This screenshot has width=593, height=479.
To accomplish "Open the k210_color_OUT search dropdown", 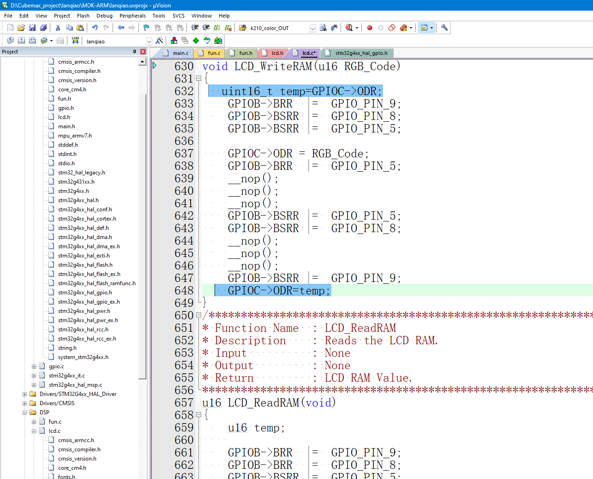I will pos(312,28).
